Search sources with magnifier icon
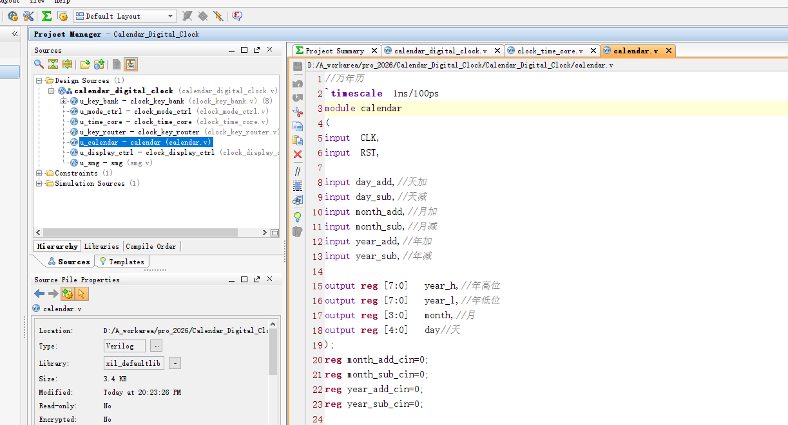 [39, 64]
